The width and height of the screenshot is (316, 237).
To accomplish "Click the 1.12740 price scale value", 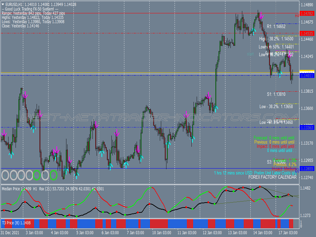I will (x=307, y=178).
